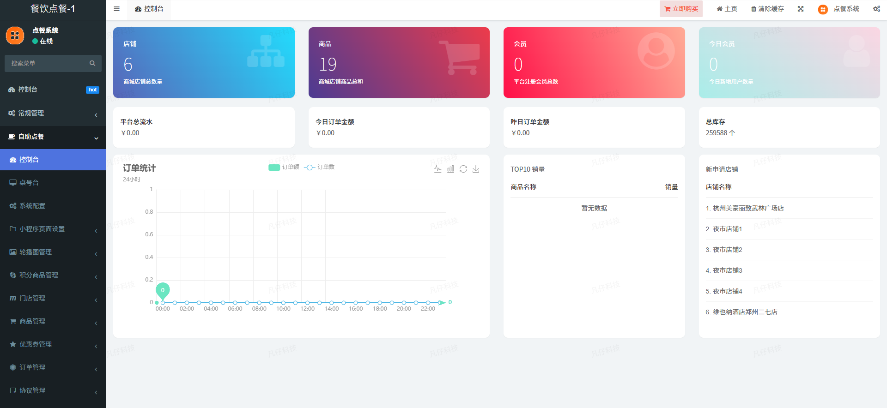Expand the 订单管理 submenu
Screen dimensions: 887x408
coord(53,367)
